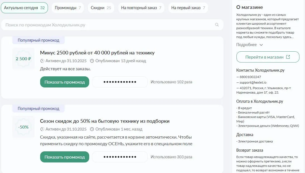Click the chevron next to Подробнее
This screenshot has width=305, height=173.
click(x=261, y=45)
